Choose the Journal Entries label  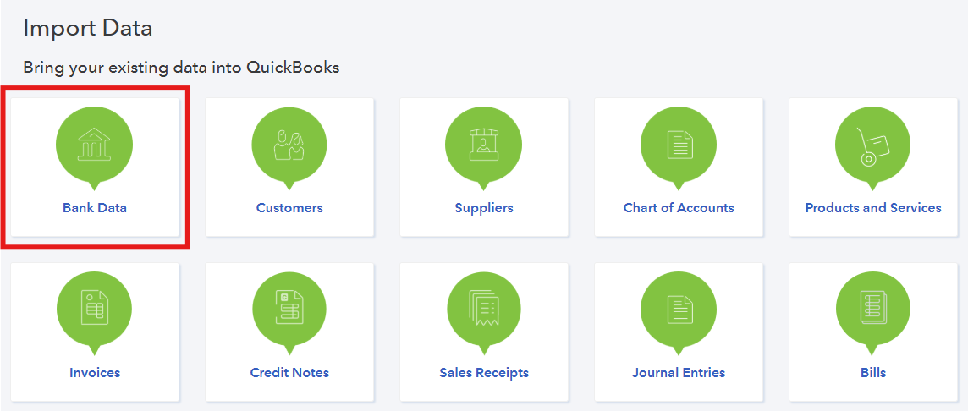(679, 372)
